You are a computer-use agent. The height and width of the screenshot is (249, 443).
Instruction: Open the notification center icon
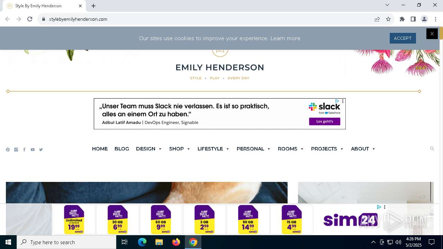432,242
